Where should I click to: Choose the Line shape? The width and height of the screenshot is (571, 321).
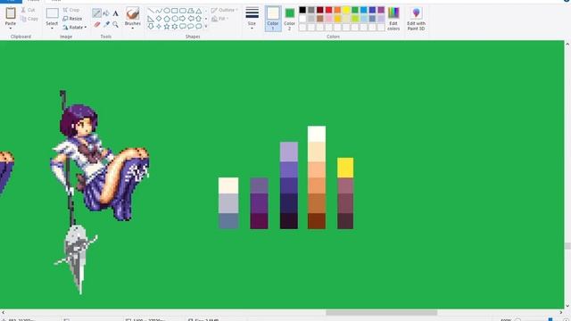click(151, 11)
